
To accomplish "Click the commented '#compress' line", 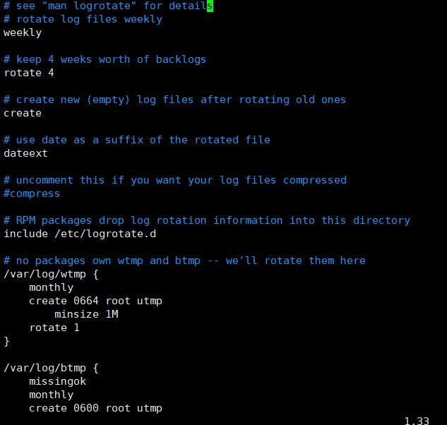I will pyautogui.click(x=32, y=194).
